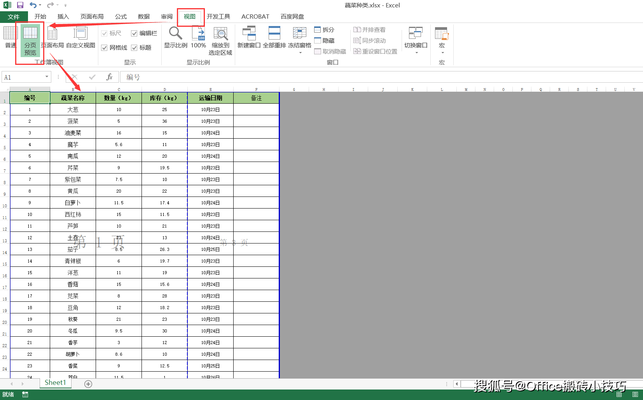This screenshot has height=400, width=643.
Task: Split the window (拆分)
Action: click(x=324, y=30)
